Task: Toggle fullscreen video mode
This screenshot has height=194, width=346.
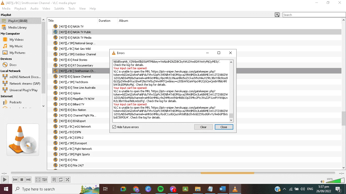Action: tap(38, 180)
